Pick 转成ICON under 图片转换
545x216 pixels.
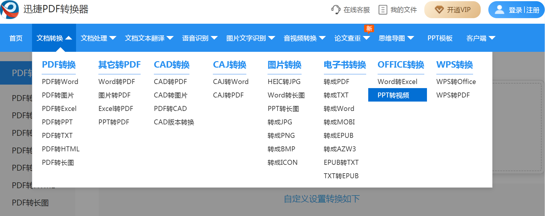tap(282, 162)
